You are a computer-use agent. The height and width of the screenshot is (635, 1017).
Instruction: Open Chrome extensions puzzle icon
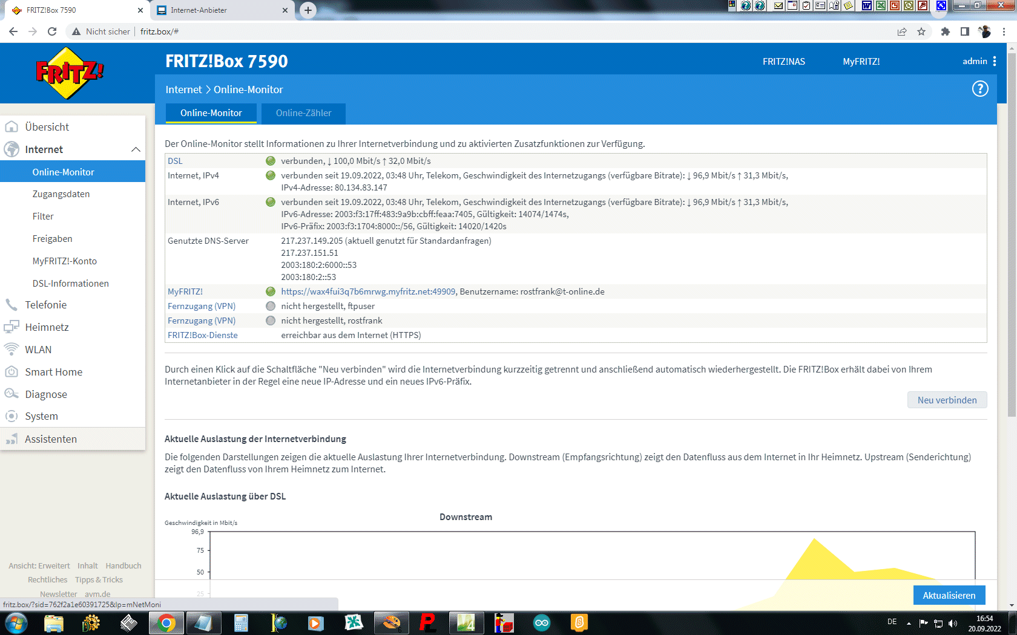tap(946, 31)
